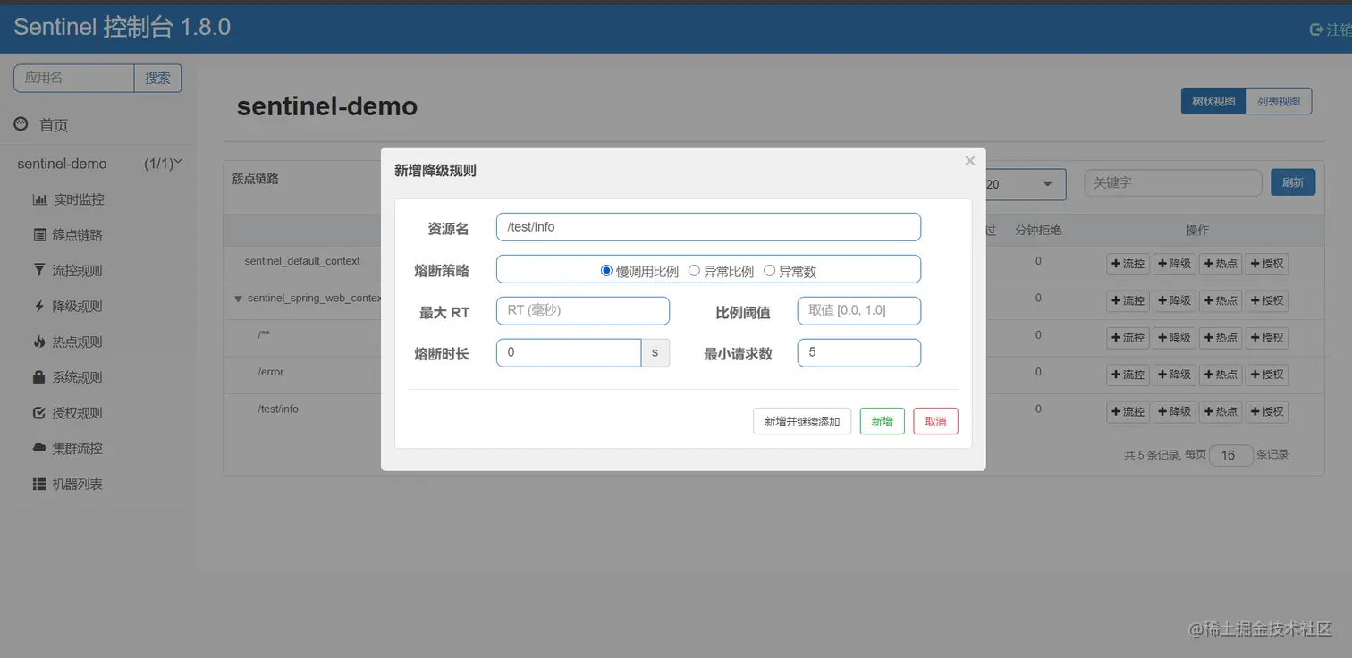This screenshot has height=658, width=1352.
Task: Click the blue 刷新 button
Action: tap(1293, 182)
